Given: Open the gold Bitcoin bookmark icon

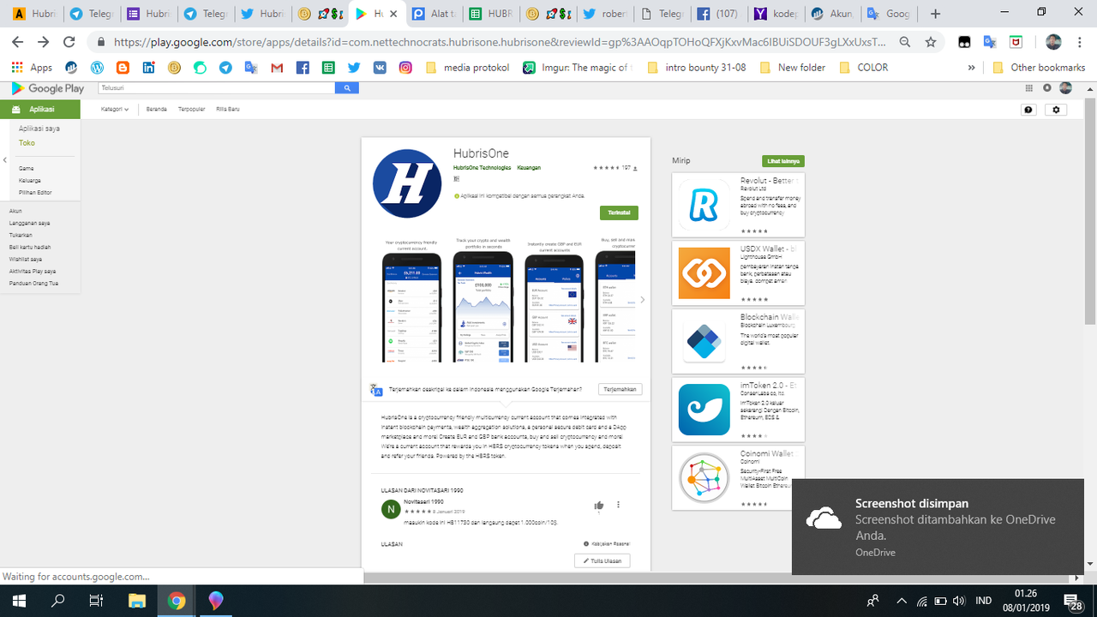Looking at the screenshot, I should [174, 68].
